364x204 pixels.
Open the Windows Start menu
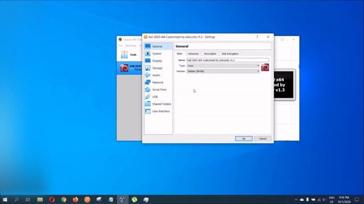5,199
